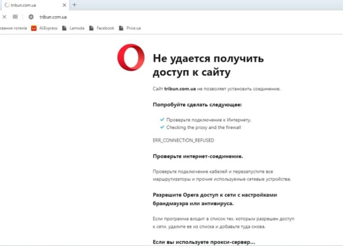Click 'Проверьте интернет-соединение.' heading
This screenshot has height=246, width=343.
pos(198,156)
